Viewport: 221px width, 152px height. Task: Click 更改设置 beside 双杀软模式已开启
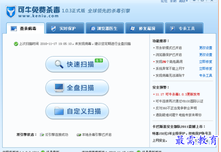coord(206,48)
